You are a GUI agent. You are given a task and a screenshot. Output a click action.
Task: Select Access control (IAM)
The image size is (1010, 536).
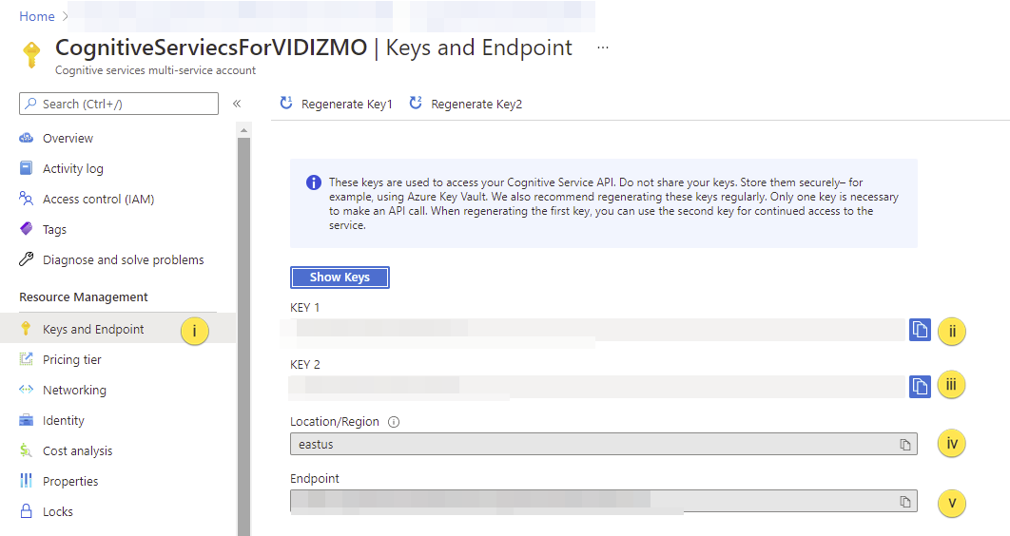(x=98, y=199)
